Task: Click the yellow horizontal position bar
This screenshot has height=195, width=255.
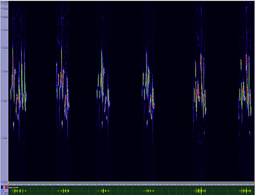Action: coord(132,182)
